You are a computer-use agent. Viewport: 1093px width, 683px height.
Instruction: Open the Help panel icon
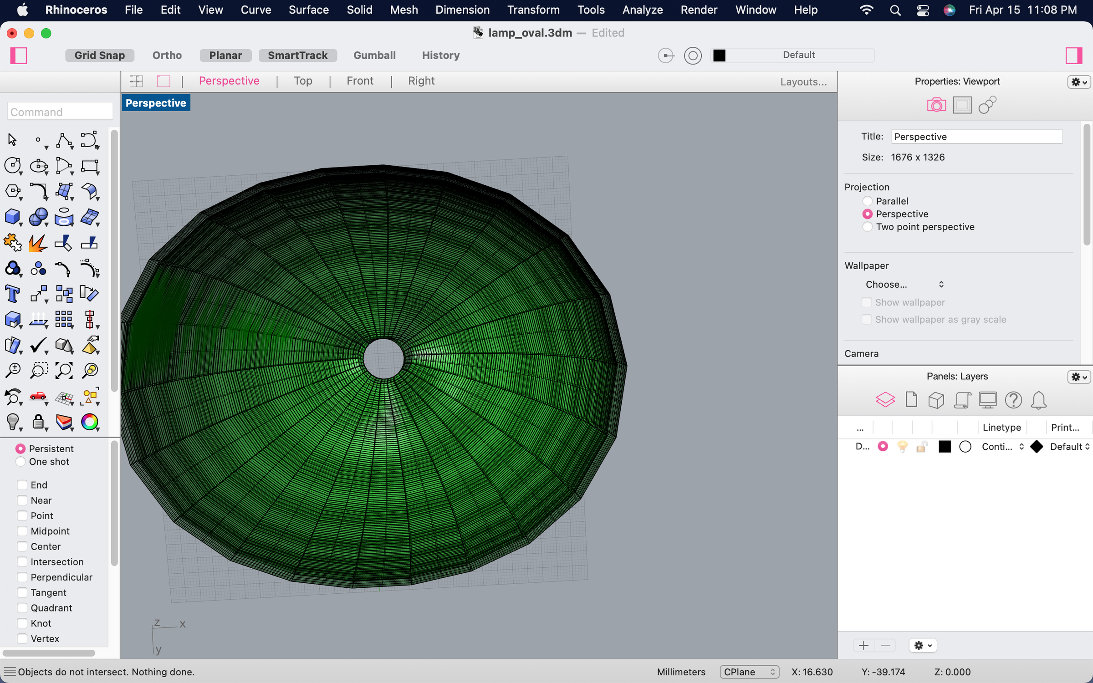coord(1013,400)
